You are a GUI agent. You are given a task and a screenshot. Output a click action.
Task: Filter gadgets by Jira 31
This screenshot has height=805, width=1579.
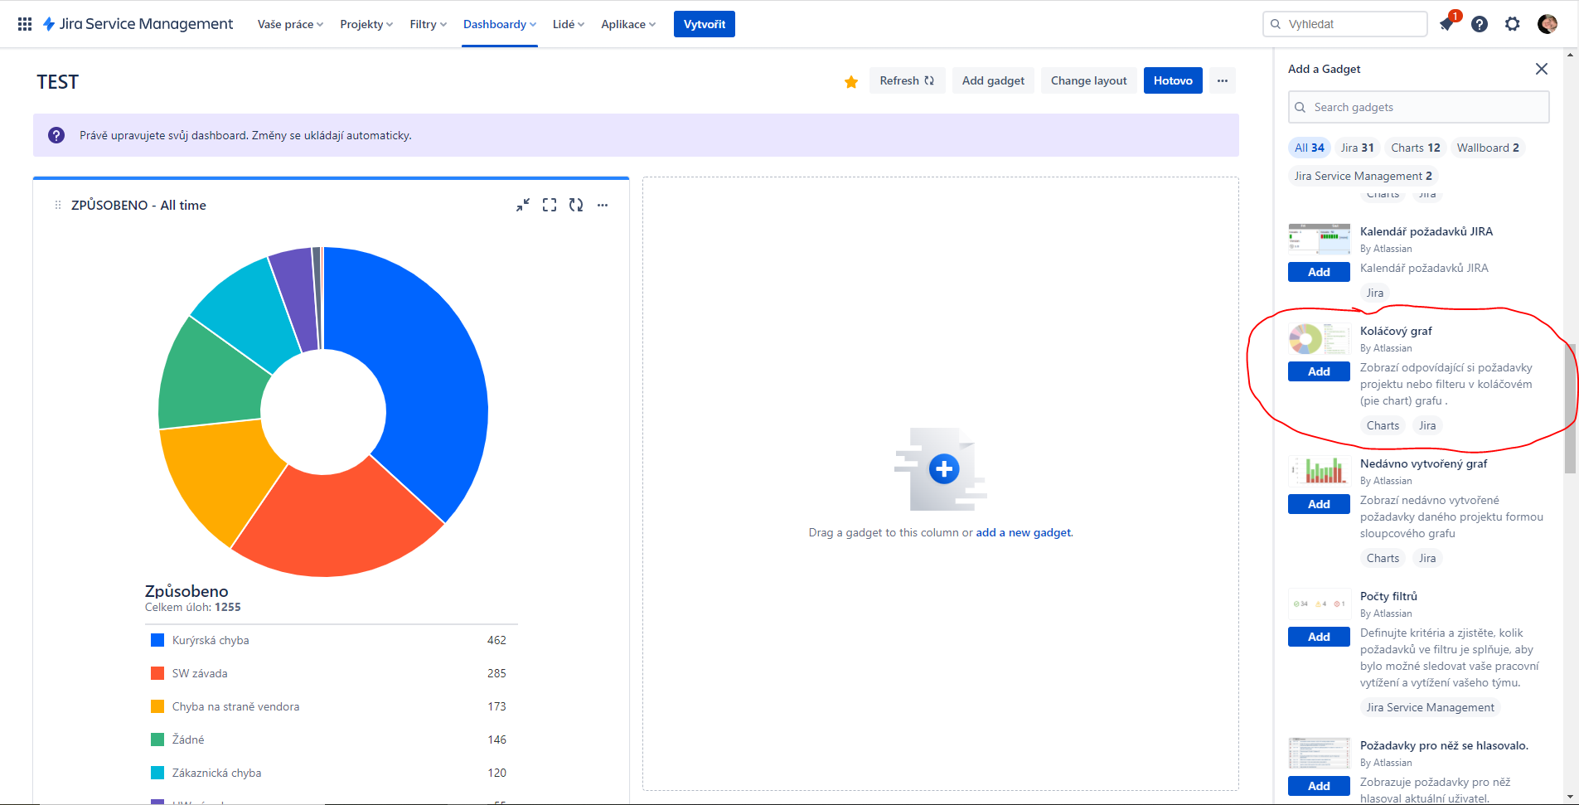(x=1358, y=148)
